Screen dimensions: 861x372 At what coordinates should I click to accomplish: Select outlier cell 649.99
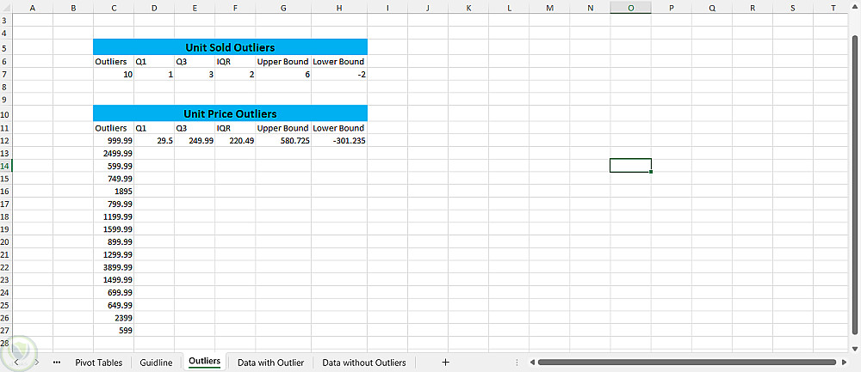click(114, 305)
